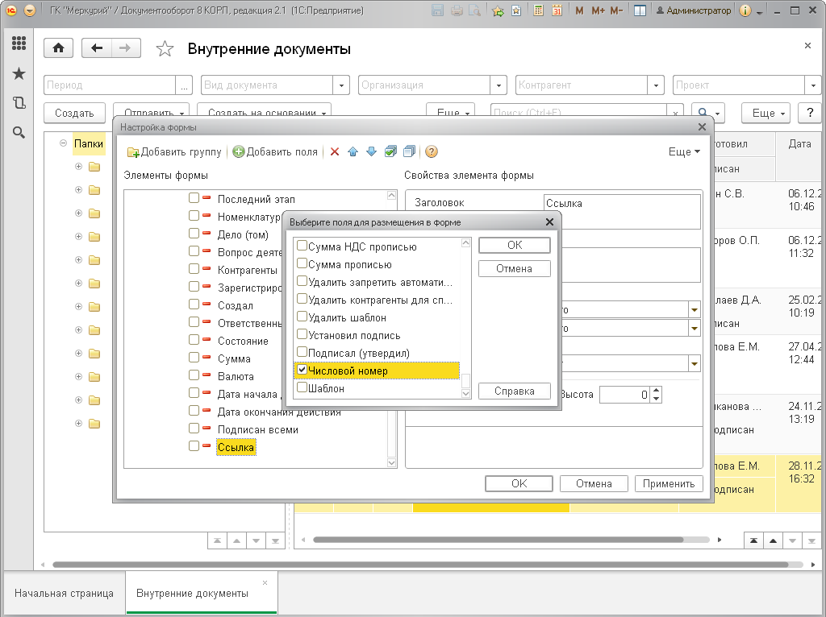Check the Сумма прописью field
This screenshot has height=617, width=826.
[x=302, y=263]
